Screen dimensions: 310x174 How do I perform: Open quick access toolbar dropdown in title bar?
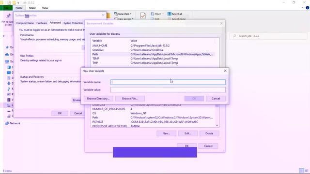[18, 3]
